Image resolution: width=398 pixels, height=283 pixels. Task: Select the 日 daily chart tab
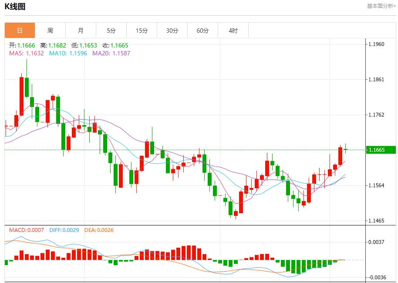pyautogui.click(x=20, y=31)
